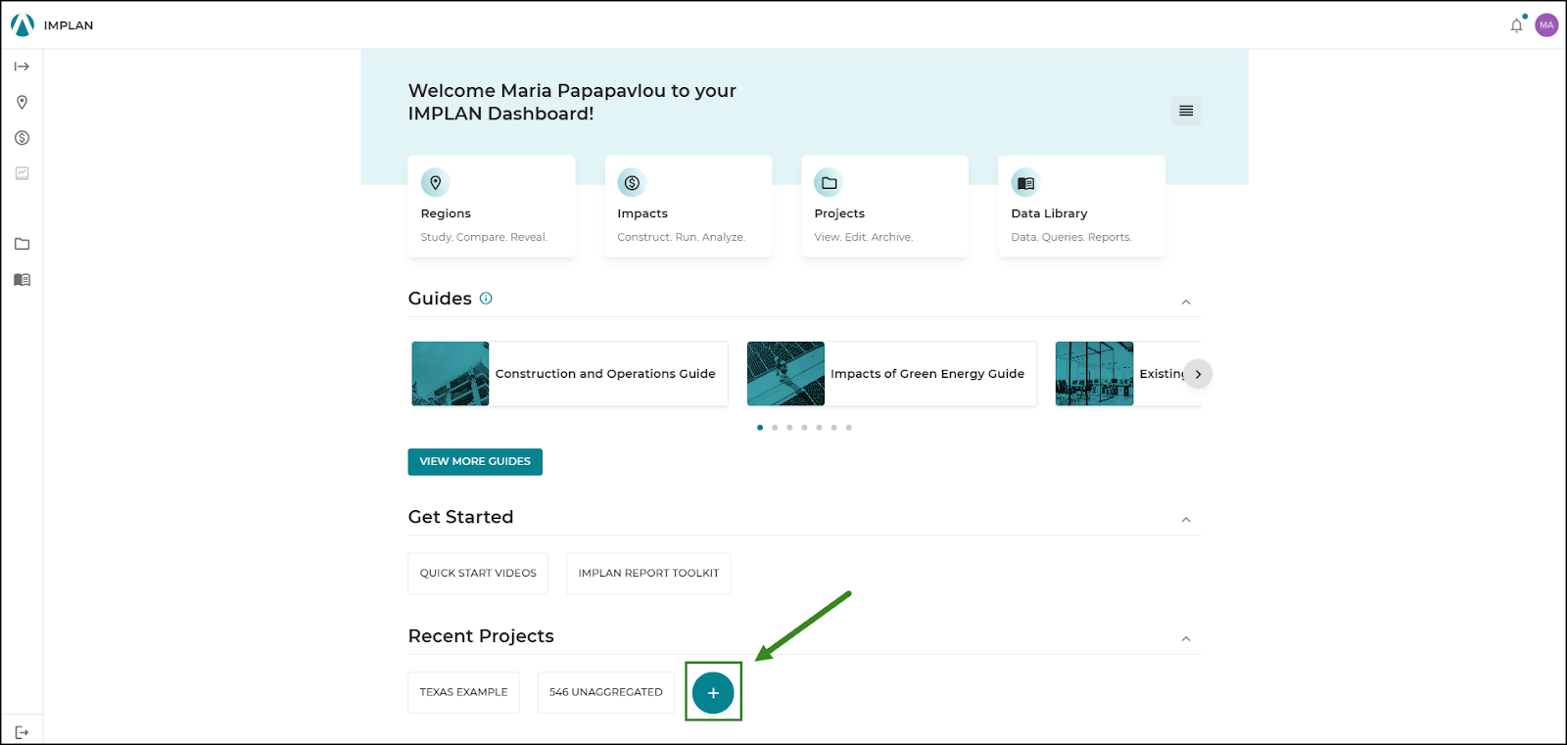Open Projects from sidebar folder icon
Image resolution: width=1567 pixels, height=745 pixels.
[x=22, y=244]
